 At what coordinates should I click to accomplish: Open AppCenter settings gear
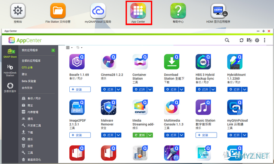[257, 40]
